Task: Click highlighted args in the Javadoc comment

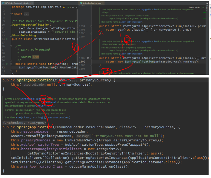Action: click(x=36, y=57)
